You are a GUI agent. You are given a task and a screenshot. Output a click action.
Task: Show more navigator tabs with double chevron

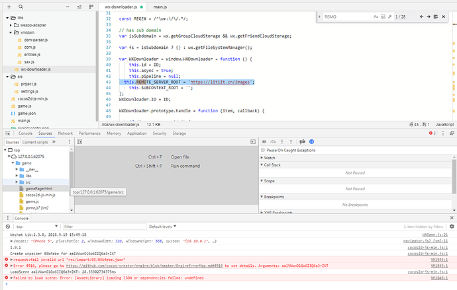tap(54, 142)
